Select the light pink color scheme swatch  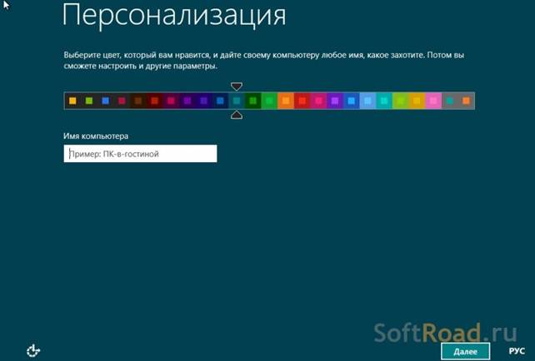[x=433, y=101]
